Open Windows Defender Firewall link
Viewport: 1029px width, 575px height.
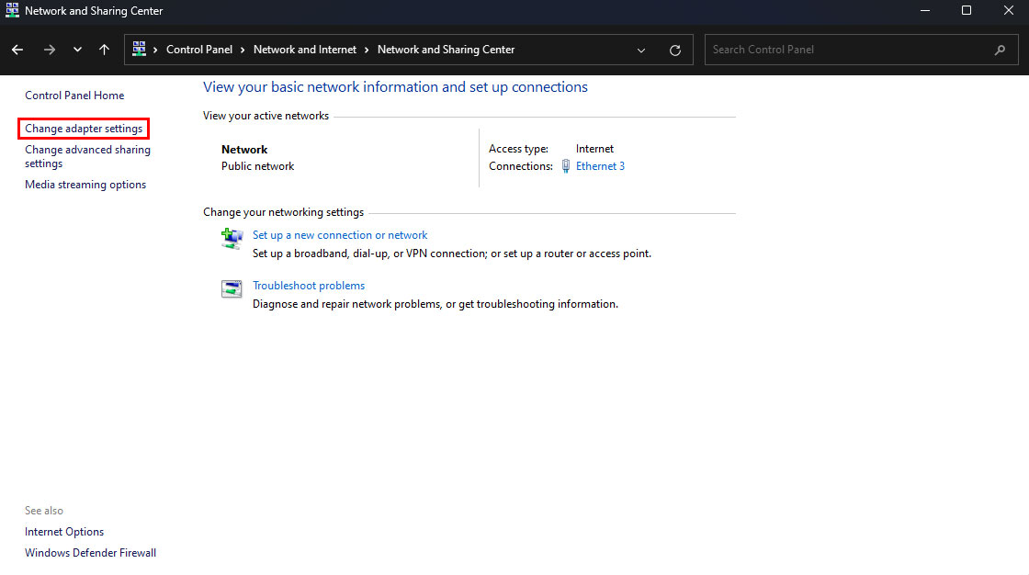coord(90,553)
